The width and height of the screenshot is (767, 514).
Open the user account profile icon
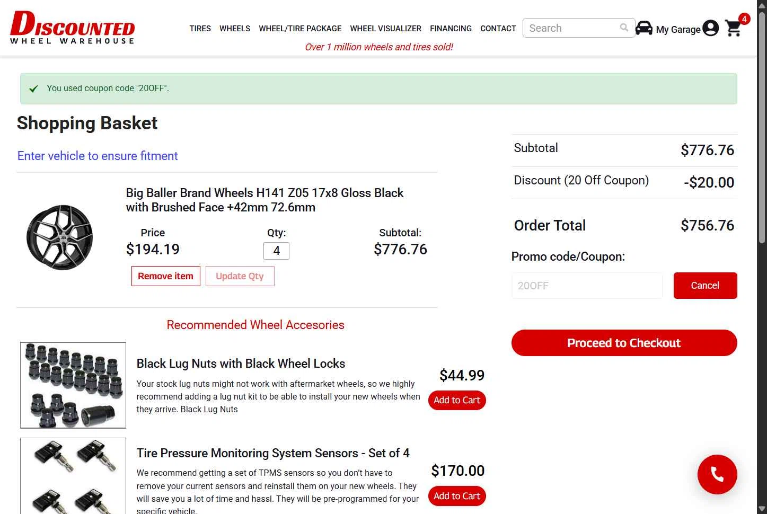[x=711, y=28]
